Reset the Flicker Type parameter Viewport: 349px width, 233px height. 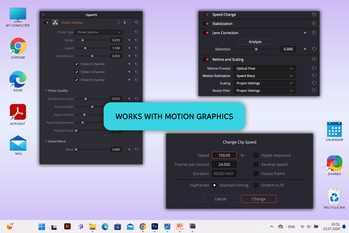click(136, 32)
